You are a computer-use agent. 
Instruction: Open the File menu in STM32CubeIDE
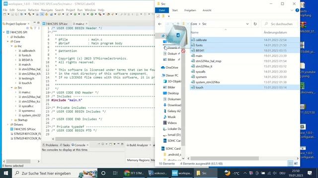5,10
